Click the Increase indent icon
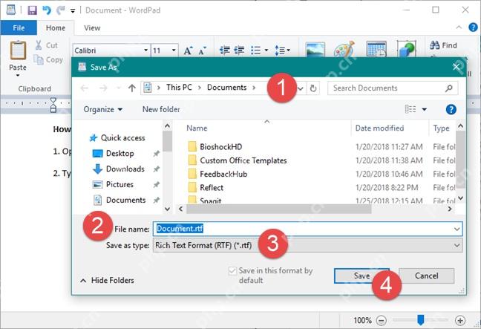This screenshot has height=329, width=481. tap(239, 50)
